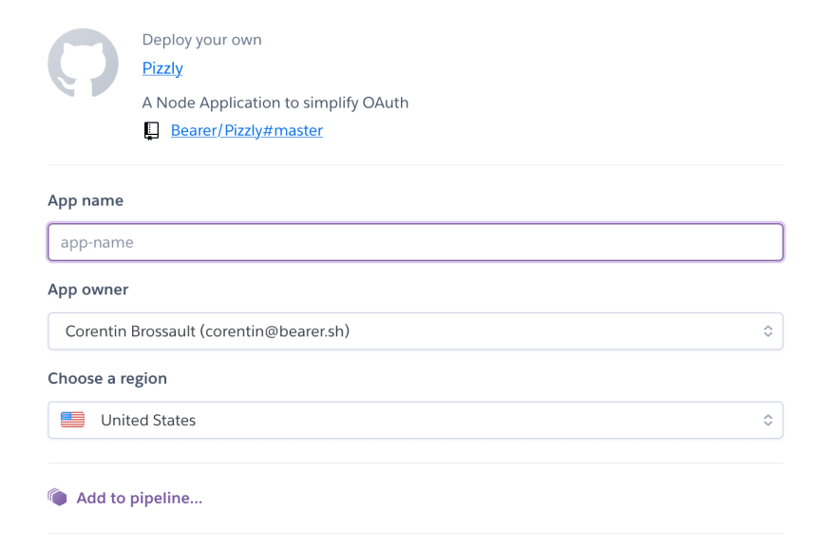This screenshot has width=836, height=548.
Task: Click the repository book icon
Action: 151,131
